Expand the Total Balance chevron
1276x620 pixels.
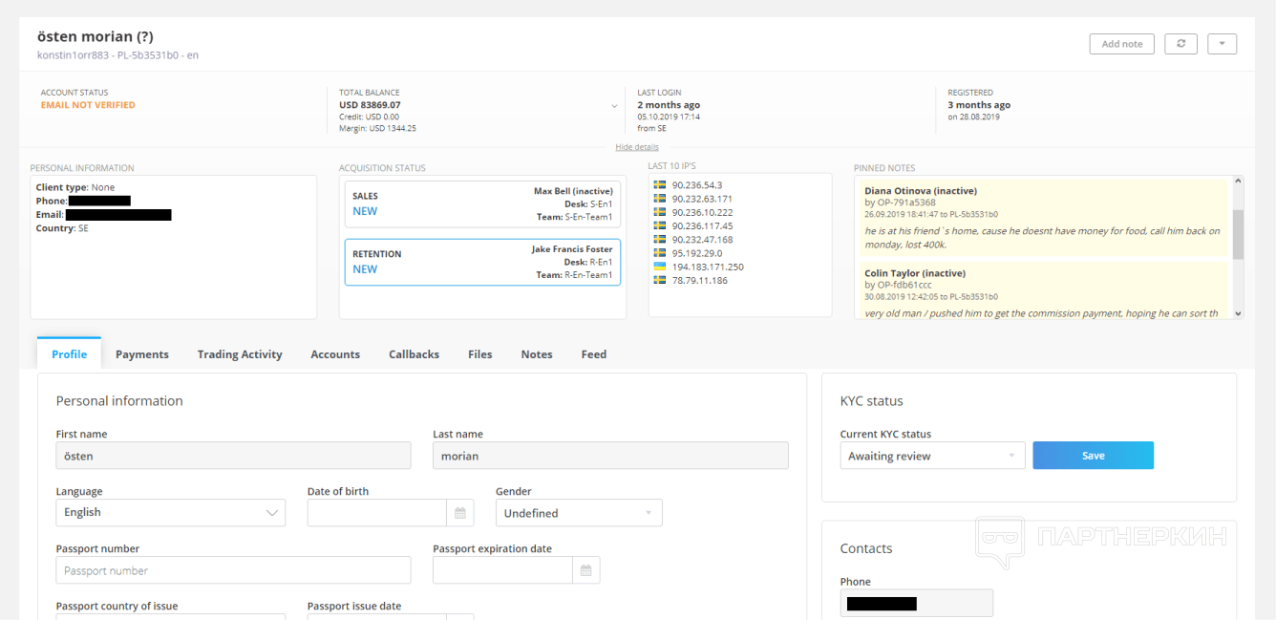pyautogui.click(x=614, y=106)
